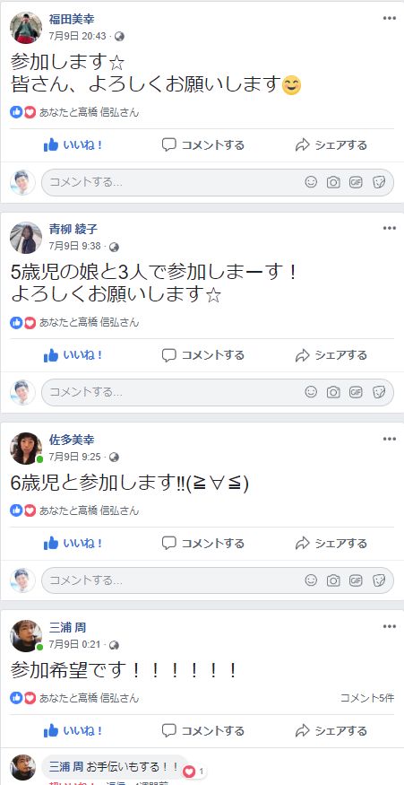Open 青柳 綾子's profile name link
This screenshot has height=785, width=404.
click(73, 230)
